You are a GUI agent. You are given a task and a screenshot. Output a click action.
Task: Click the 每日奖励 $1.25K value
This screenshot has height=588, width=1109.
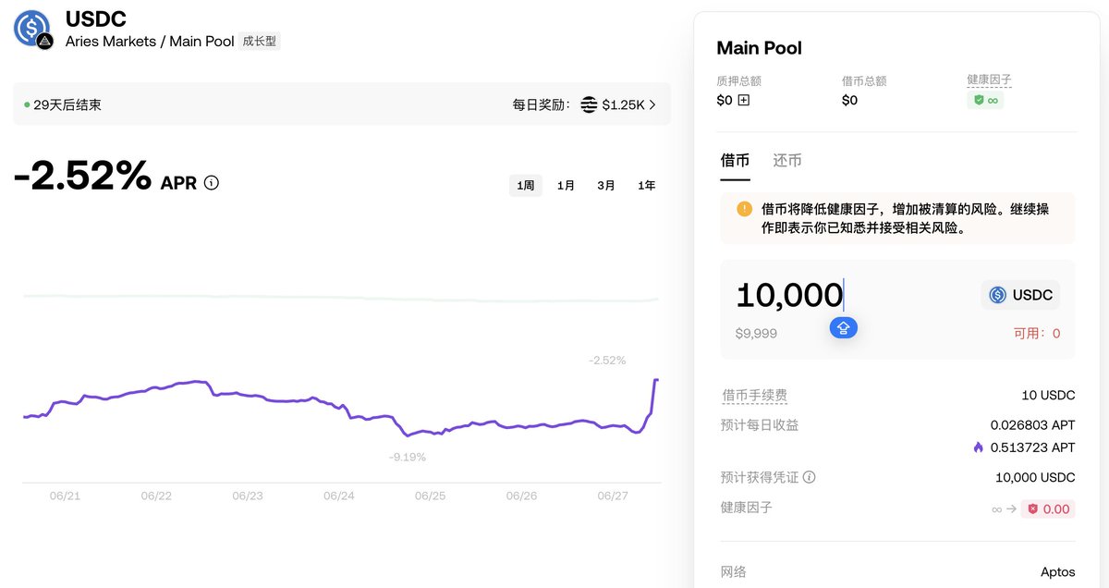(x=623, y=104)
